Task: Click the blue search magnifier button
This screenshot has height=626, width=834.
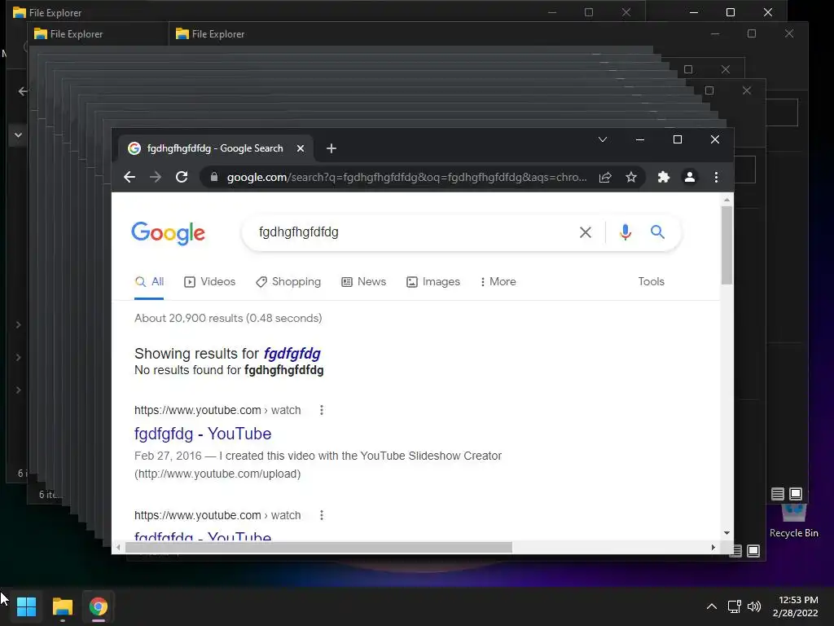Action: (657, 232)
